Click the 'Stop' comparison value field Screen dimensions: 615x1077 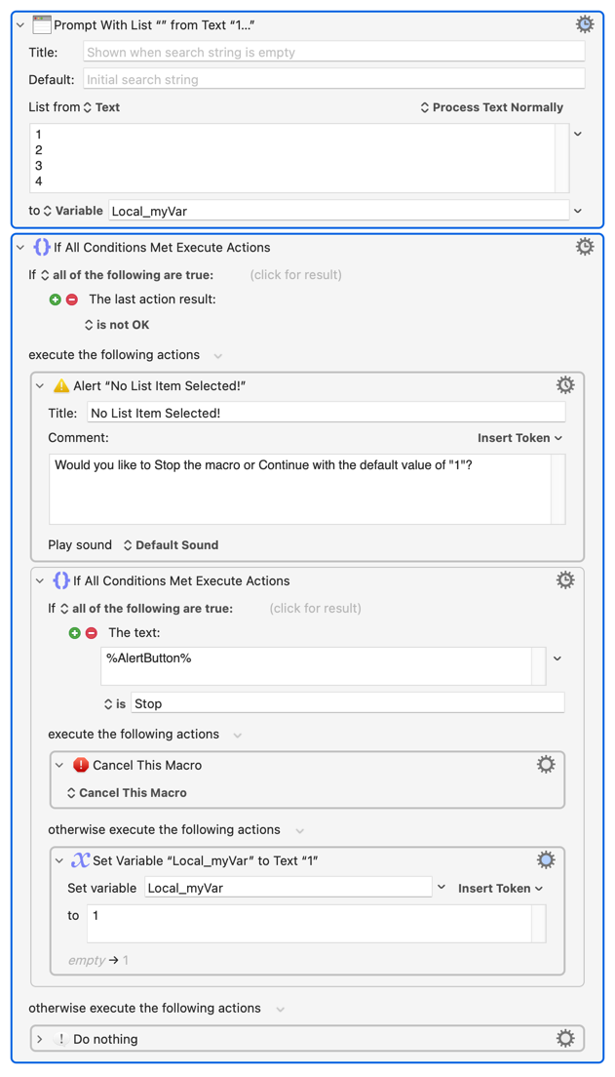point(347,703)
